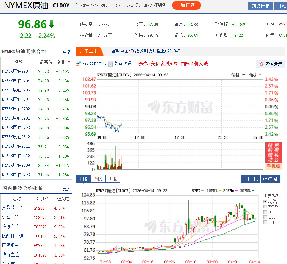287x264 pixels.
Task: Open the NYMEX原油2705 contract
Action: tap(16, 99)
